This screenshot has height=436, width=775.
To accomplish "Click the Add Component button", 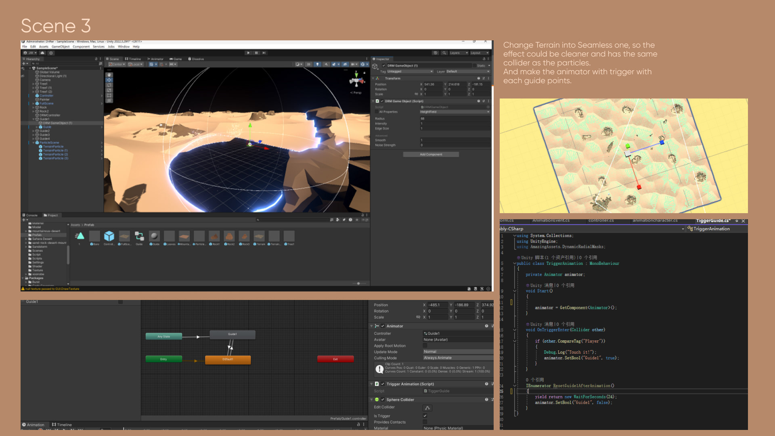I will pyautogui.click(x=431, y=154).
